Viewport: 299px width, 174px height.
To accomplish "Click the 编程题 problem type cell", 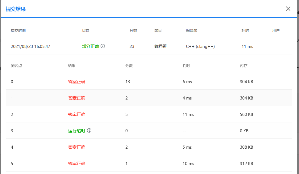I will tap(160, 46).
